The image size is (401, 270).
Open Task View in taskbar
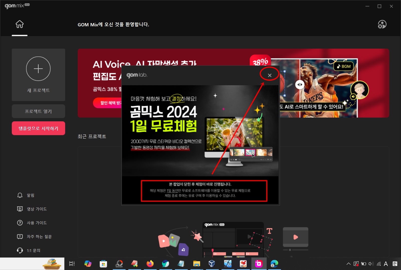pos(72,264)
